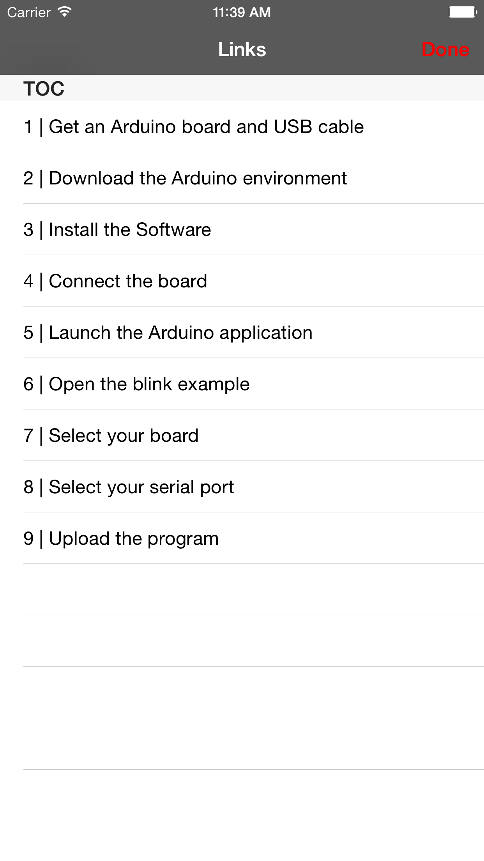Open Select your serial port
The image size is (484, 861).
pos(128,486)
